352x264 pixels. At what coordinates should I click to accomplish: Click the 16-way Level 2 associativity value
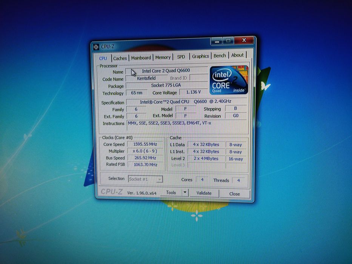click(x=236, y=159)
